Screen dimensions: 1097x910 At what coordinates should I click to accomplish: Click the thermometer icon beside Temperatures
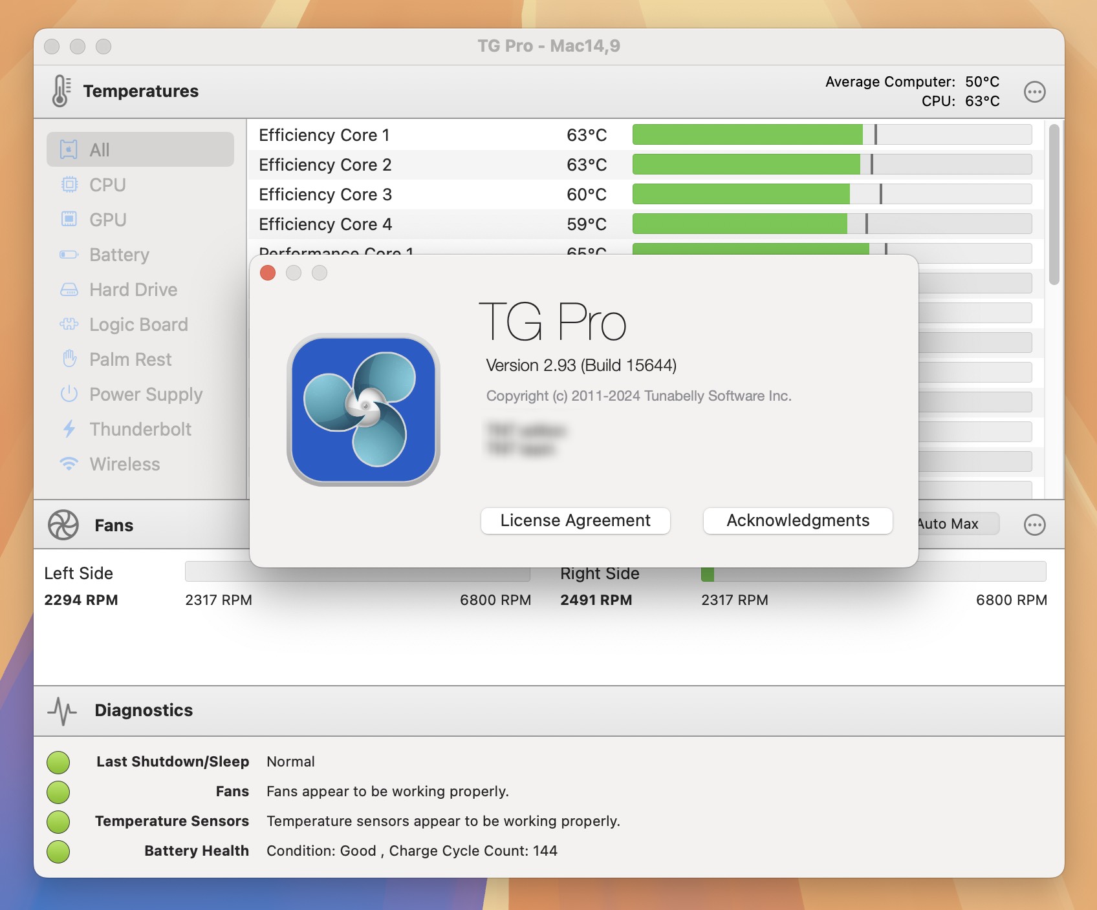[61, 91]
